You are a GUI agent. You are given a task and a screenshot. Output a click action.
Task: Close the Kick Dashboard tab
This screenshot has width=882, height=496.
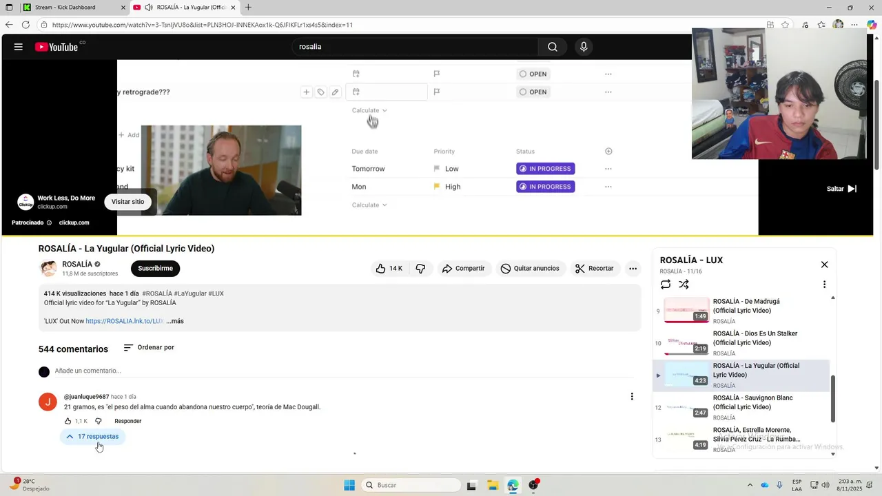[x=123, y=8]
